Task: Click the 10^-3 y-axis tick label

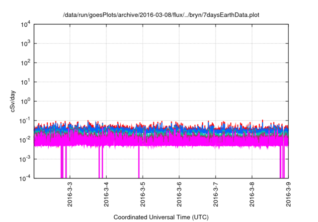Action: [x=25, y=159]
